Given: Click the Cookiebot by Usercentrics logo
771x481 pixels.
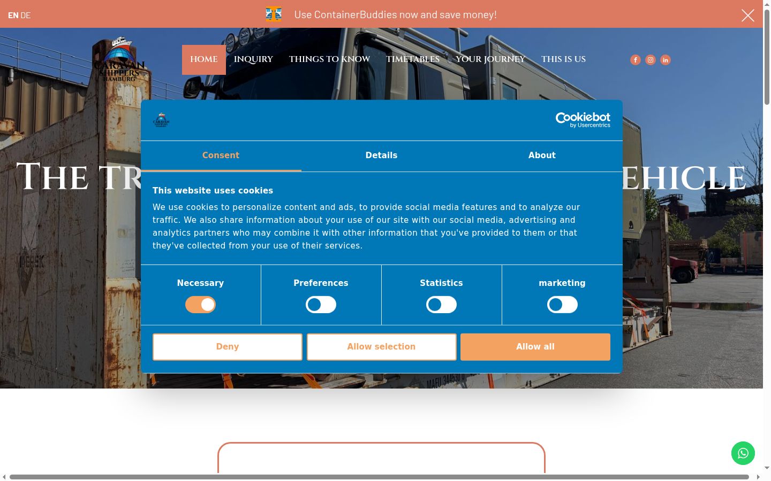Looking at the screenshot, I should (x=583, y=120).
